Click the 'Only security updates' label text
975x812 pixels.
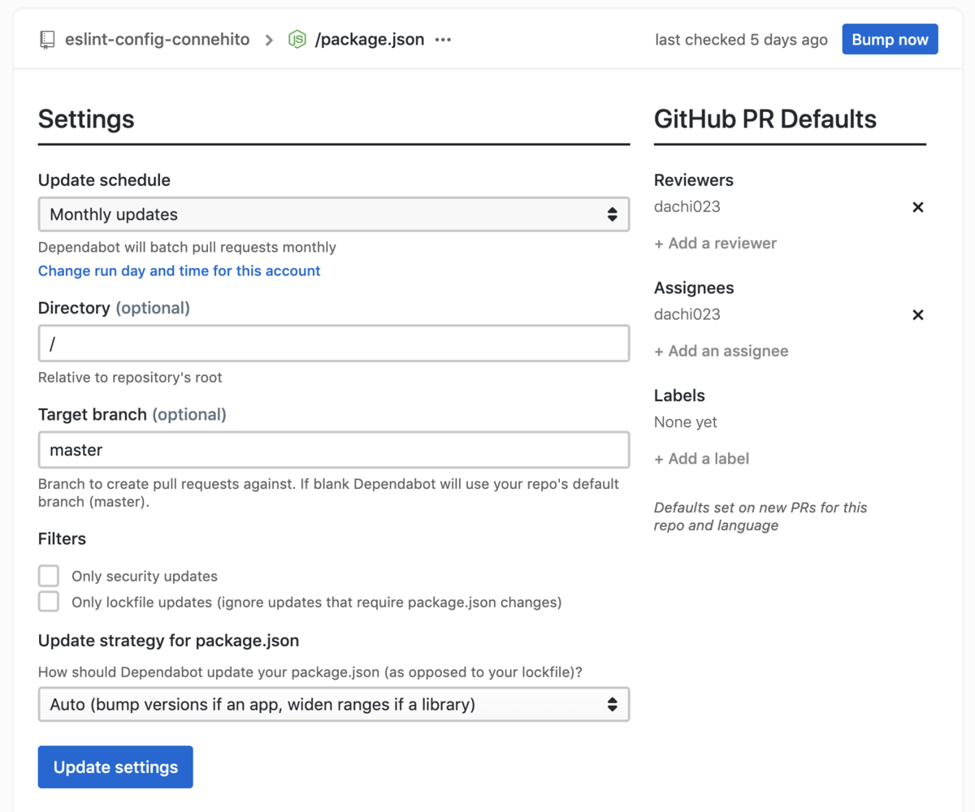click(x=145, y=577)
